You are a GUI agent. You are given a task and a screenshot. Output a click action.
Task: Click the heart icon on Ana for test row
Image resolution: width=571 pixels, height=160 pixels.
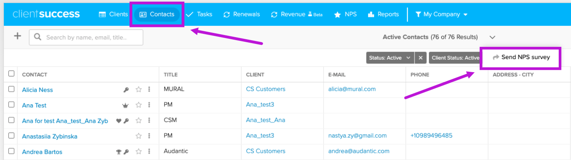tap(119, 121)
